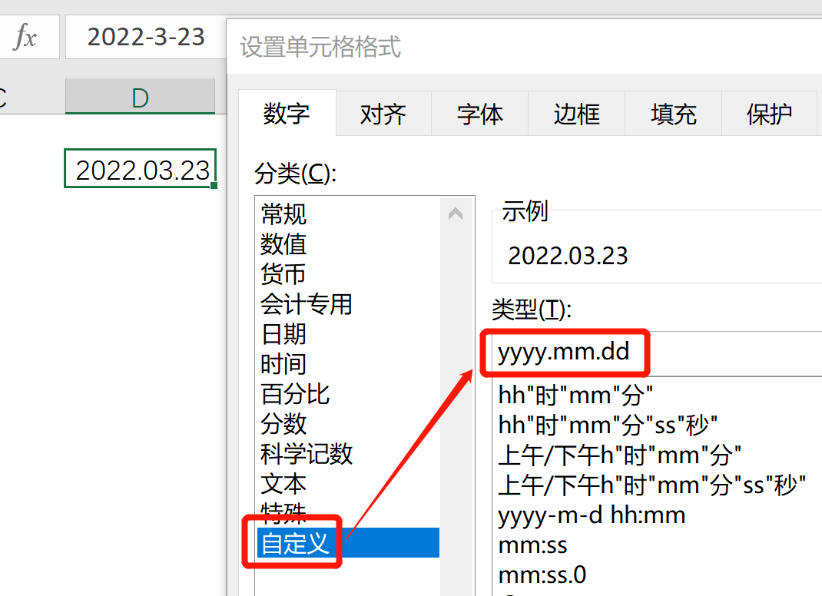
Task: Click the fine handle of the selected cell
Action: click(x=214, y=186)
